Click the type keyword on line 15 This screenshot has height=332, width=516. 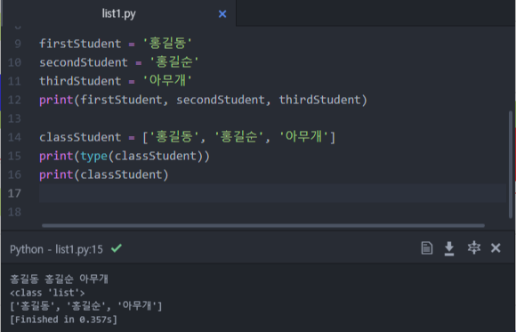pyautogui.click(x=93, y=156)
